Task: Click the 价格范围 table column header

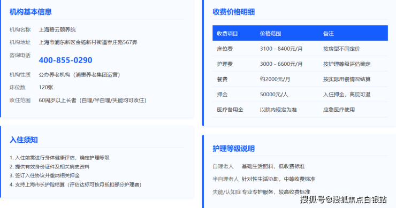Action: 270,34
